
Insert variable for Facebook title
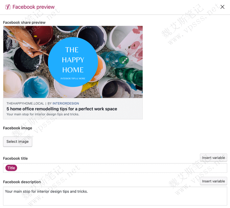pos(214,158)
